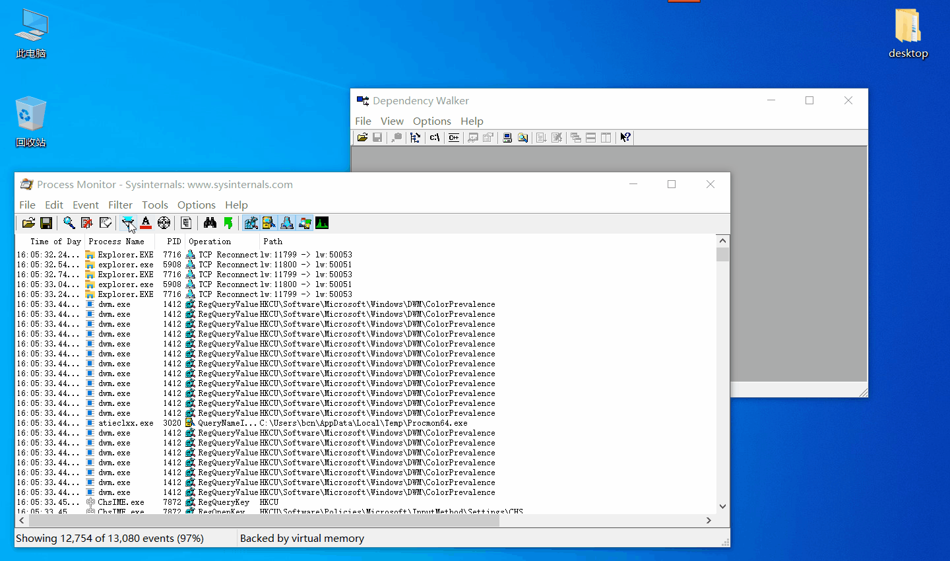Click the Copy icon in Dependency Walker toolbar
The image size is (950, 561).
tap(396, 138)
